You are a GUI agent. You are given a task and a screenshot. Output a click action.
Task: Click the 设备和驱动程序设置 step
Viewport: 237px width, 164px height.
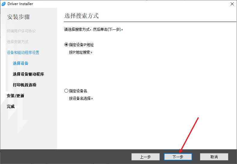click(23, 52)
